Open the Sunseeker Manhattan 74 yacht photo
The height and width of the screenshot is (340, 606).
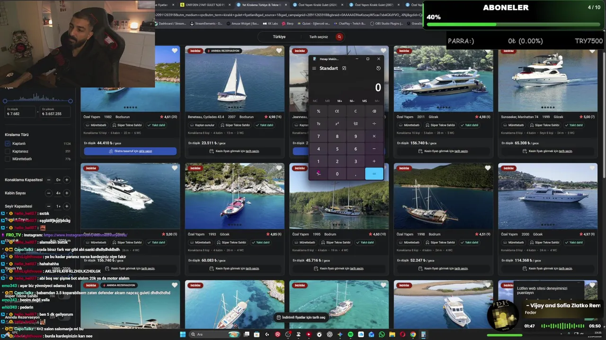click(x=548, y=78)
